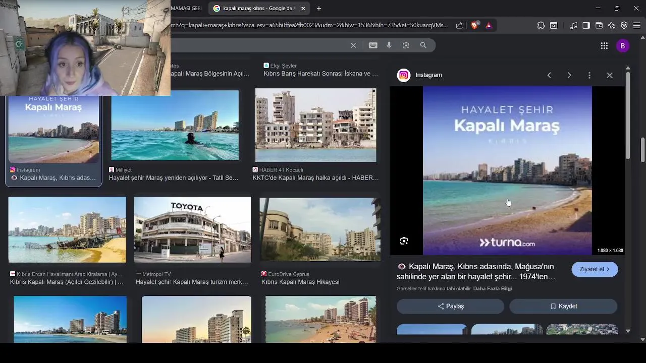646x363 pixels.
Task: Toggle the browser sidebar panel icon
Action: click(x=586, y=25)
